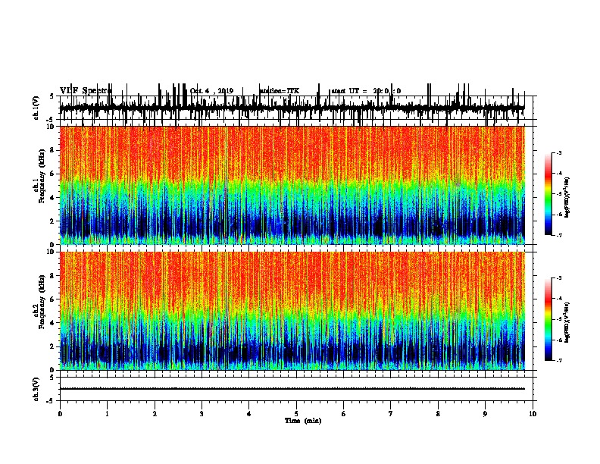Click the "VLF Spectra" title text

[86, 91]
